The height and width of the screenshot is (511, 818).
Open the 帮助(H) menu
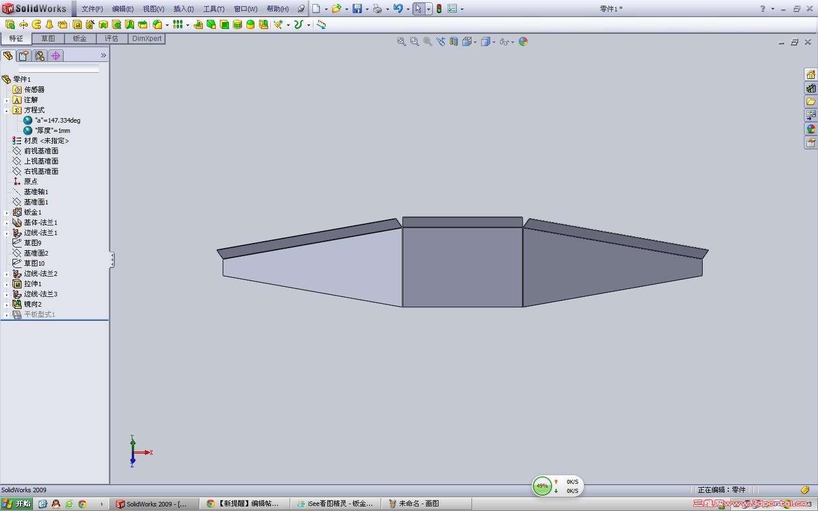click(278, 9)
